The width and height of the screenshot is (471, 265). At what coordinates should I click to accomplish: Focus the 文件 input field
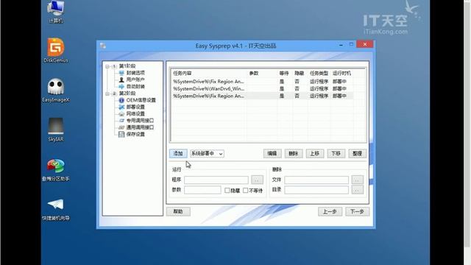(316, 180)
